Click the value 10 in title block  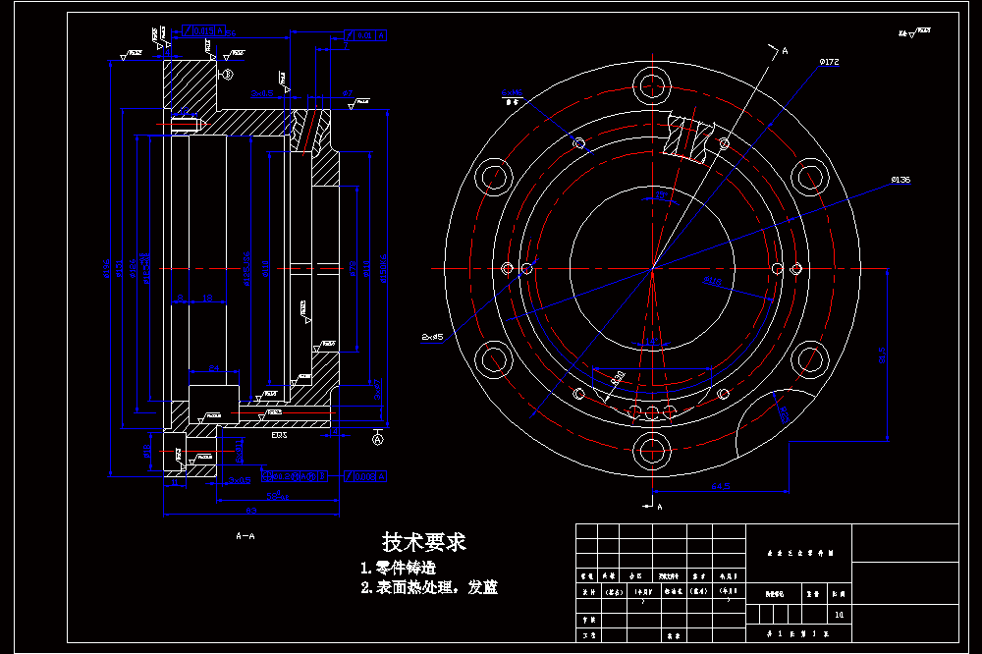[840, 615]
